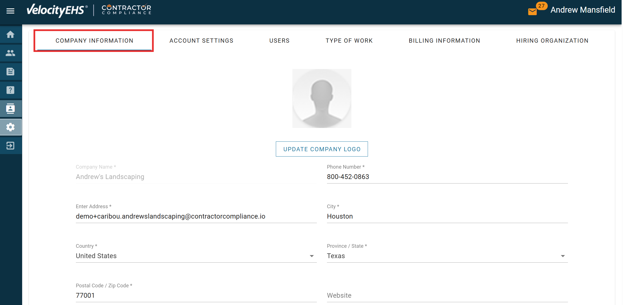Viewport: 623px width, 305px height.
Task: Switch to Account Settings tab
Action: (201, 41)
